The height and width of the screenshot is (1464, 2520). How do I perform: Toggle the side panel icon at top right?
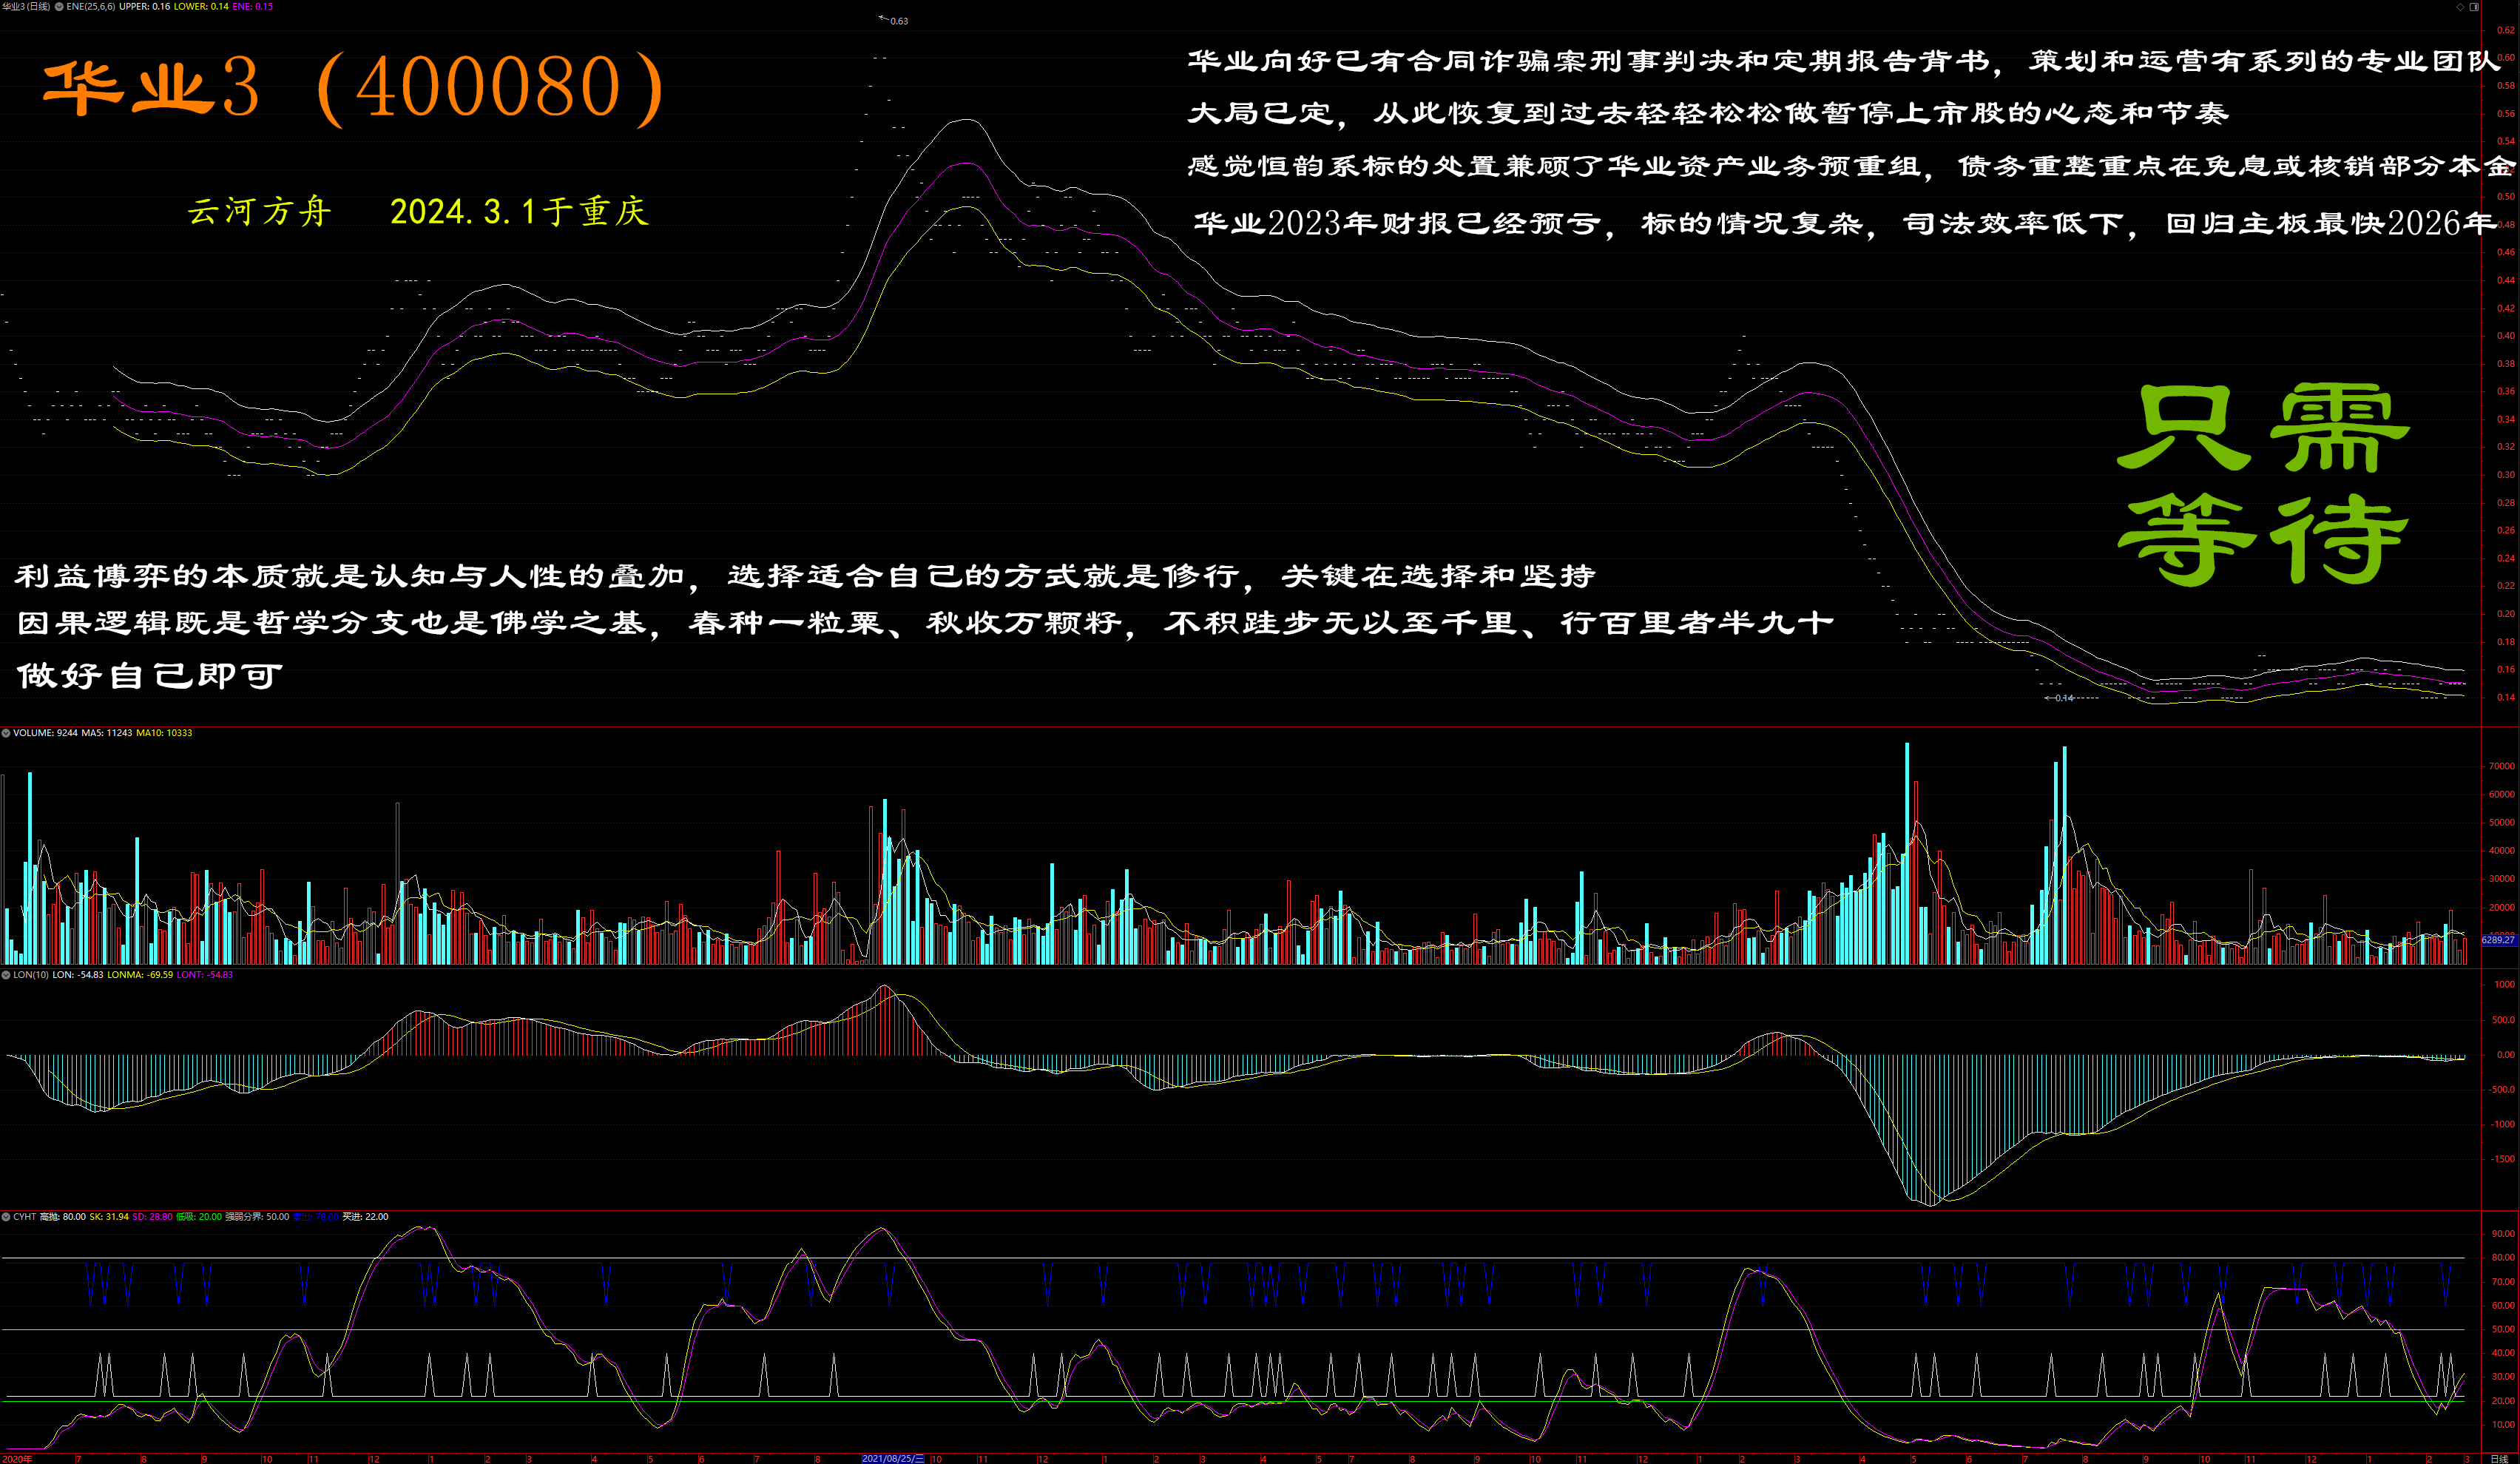2474,7
